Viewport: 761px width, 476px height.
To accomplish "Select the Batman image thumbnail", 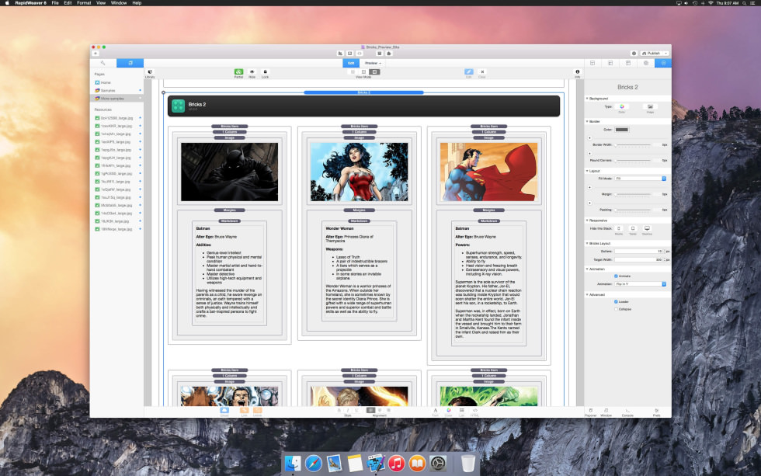I will (230, 172).
